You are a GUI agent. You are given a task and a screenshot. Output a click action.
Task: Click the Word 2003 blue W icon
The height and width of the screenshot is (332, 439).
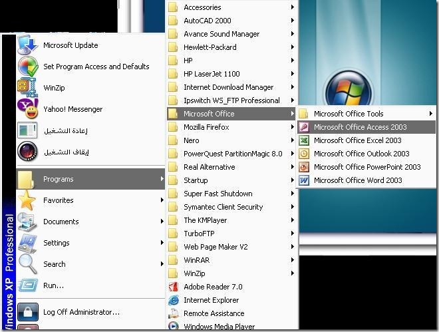tap(304, 180)
